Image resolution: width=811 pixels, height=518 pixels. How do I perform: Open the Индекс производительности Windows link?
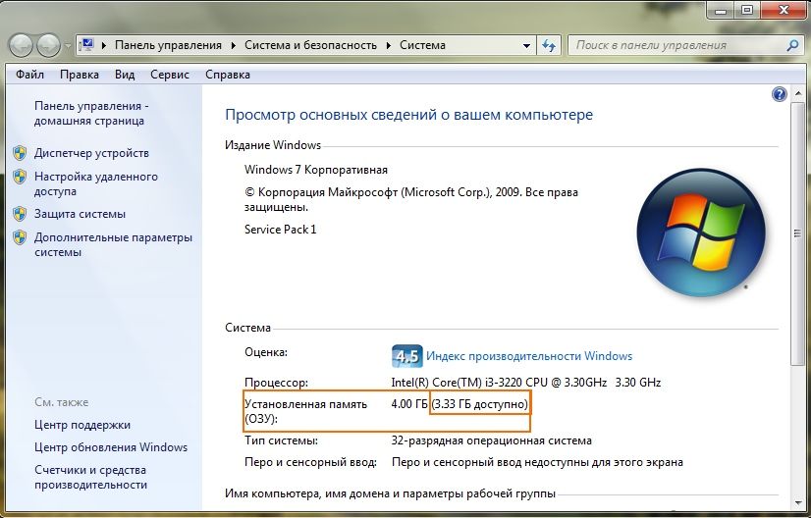pos(529,356)
